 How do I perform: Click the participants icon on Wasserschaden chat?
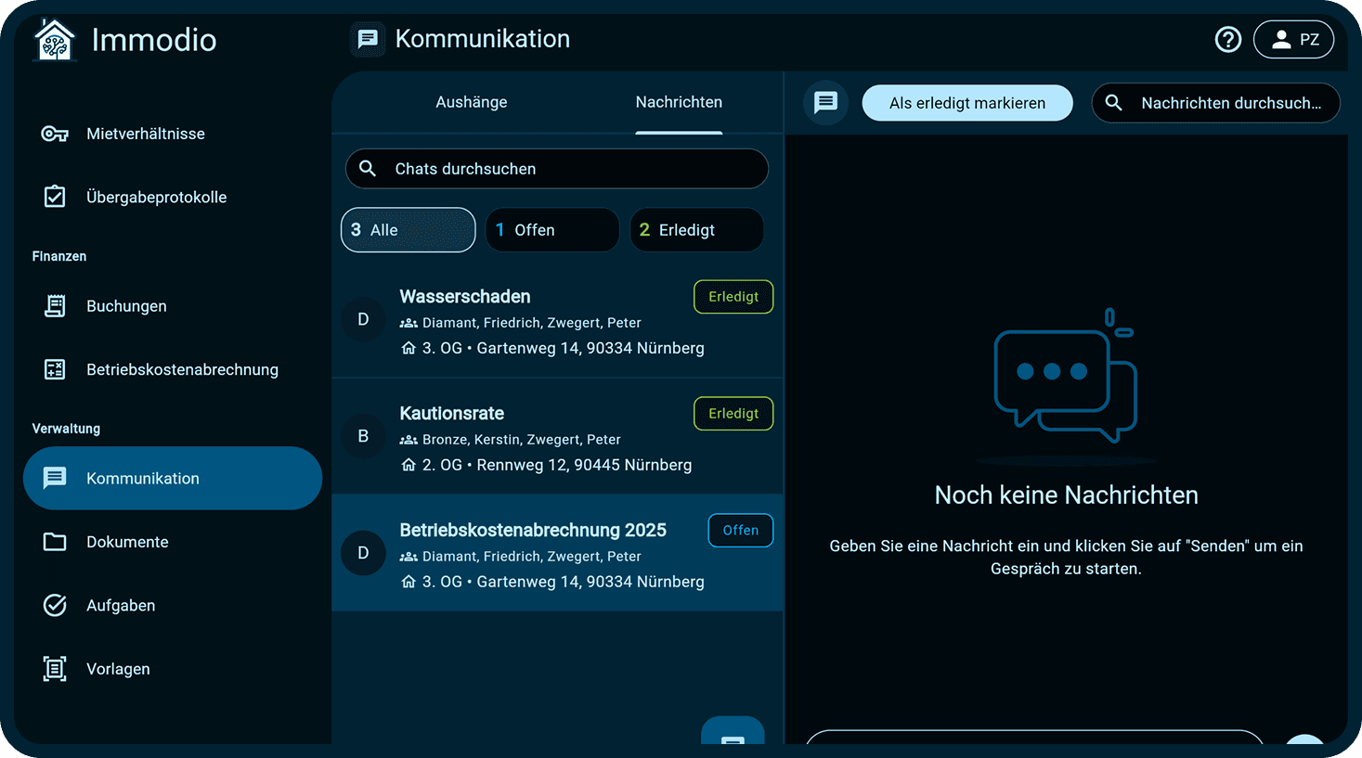(409, 323)
